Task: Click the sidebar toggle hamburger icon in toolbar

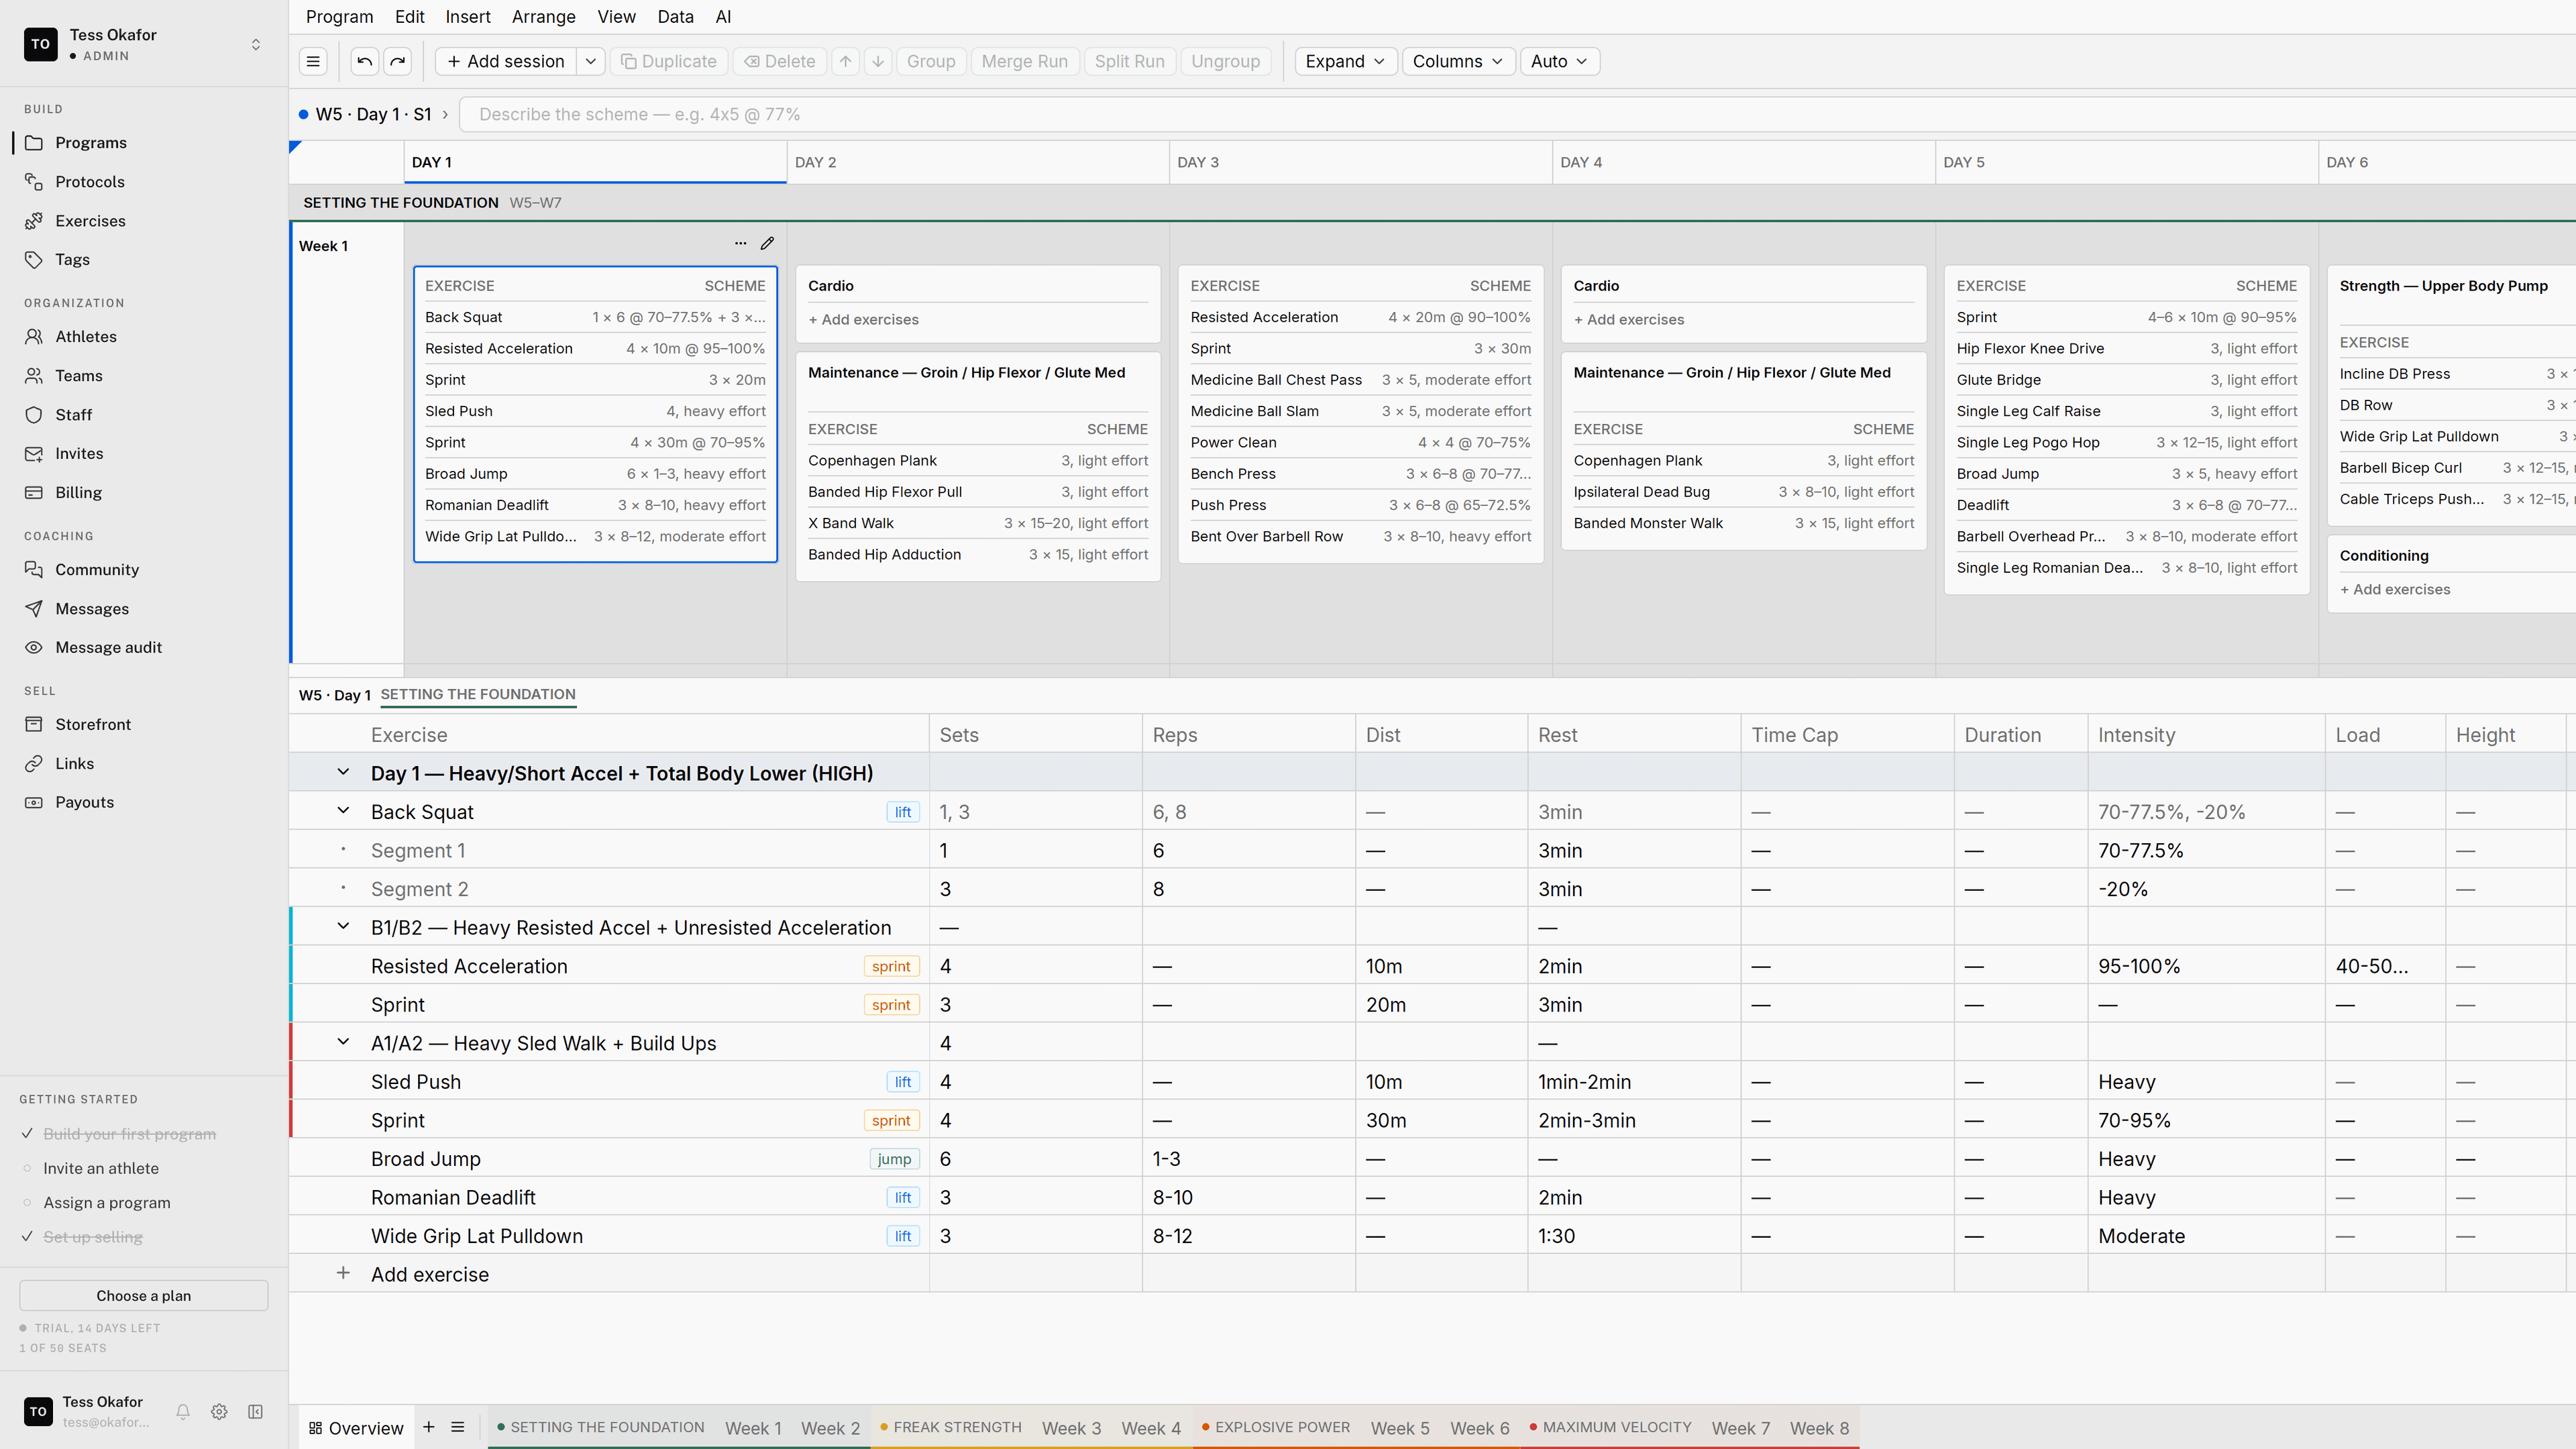Action: pyautogui.click(x=313, y=61)
